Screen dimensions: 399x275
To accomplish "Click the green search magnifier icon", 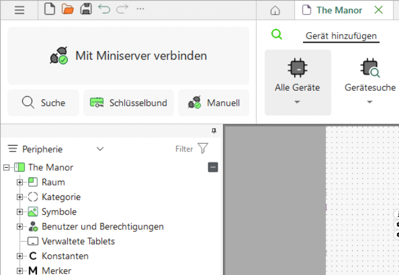I will click(277, 35).
